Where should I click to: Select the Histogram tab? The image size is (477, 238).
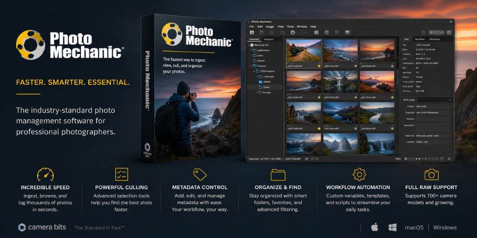point(435,39)
